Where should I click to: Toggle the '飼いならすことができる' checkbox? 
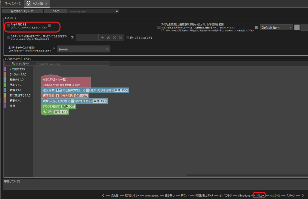[x=128, y=38]
